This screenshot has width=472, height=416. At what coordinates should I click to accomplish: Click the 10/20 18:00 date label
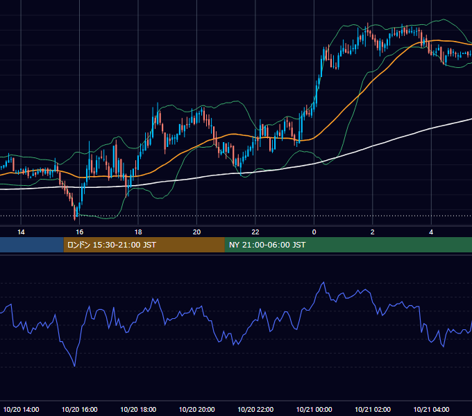click(138, 409)
